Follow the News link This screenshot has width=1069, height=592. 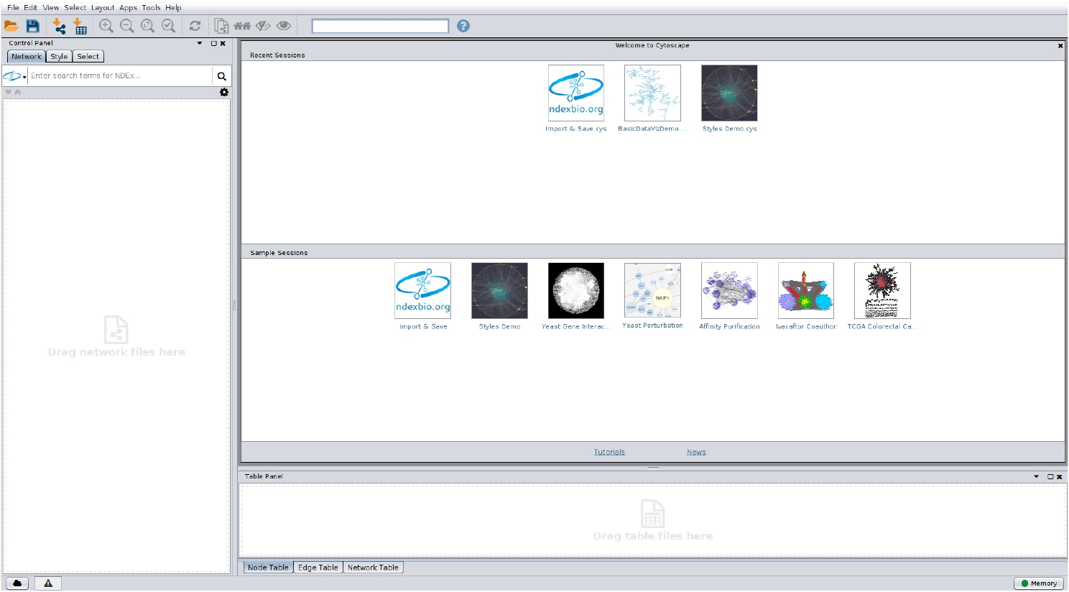(696, 452)
